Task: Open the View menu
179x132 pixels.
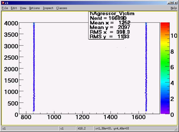Action: pos(23,8)
